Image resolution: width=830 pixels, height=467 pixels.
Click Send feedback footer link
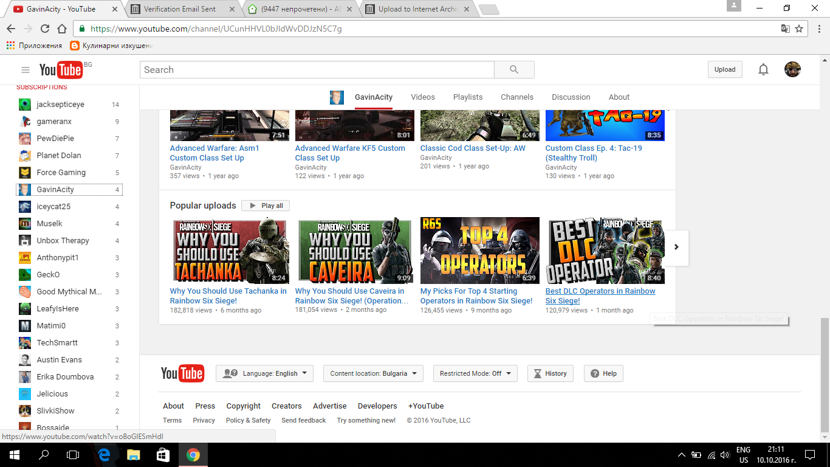[304, 420]
